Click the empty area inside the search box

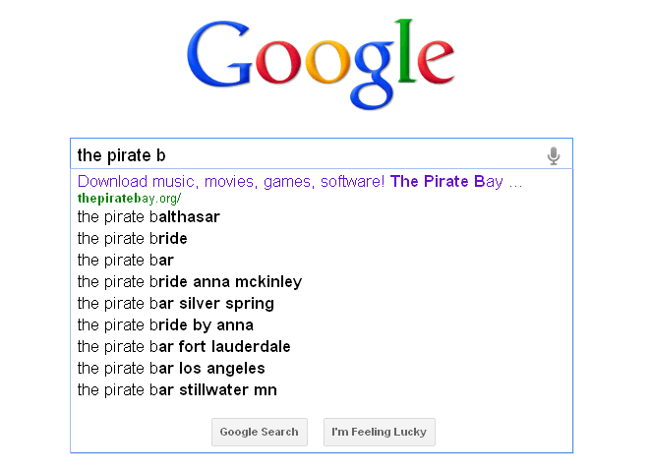(352, 154)
